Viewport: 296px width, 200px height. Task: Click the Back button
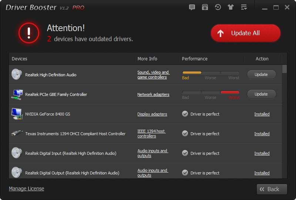pos(272,189)
